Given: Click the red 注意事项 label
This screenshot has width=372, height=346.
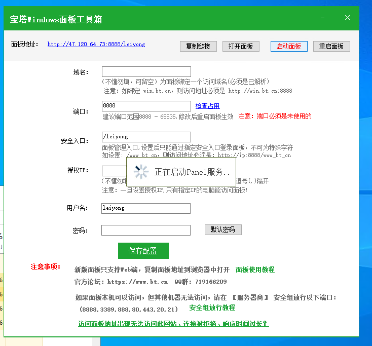Looking at the screenshot, I should pos(45,266).
